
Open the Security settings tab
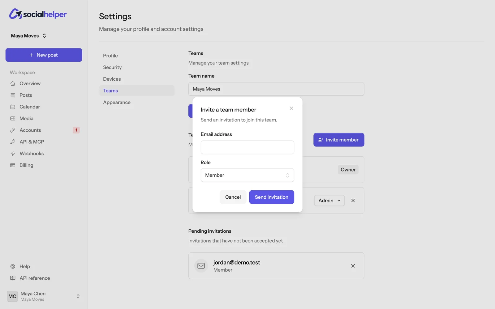(137, 67)
